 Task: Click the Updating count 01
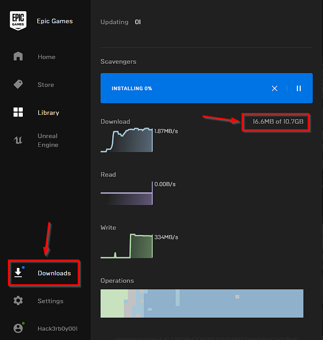138,22
